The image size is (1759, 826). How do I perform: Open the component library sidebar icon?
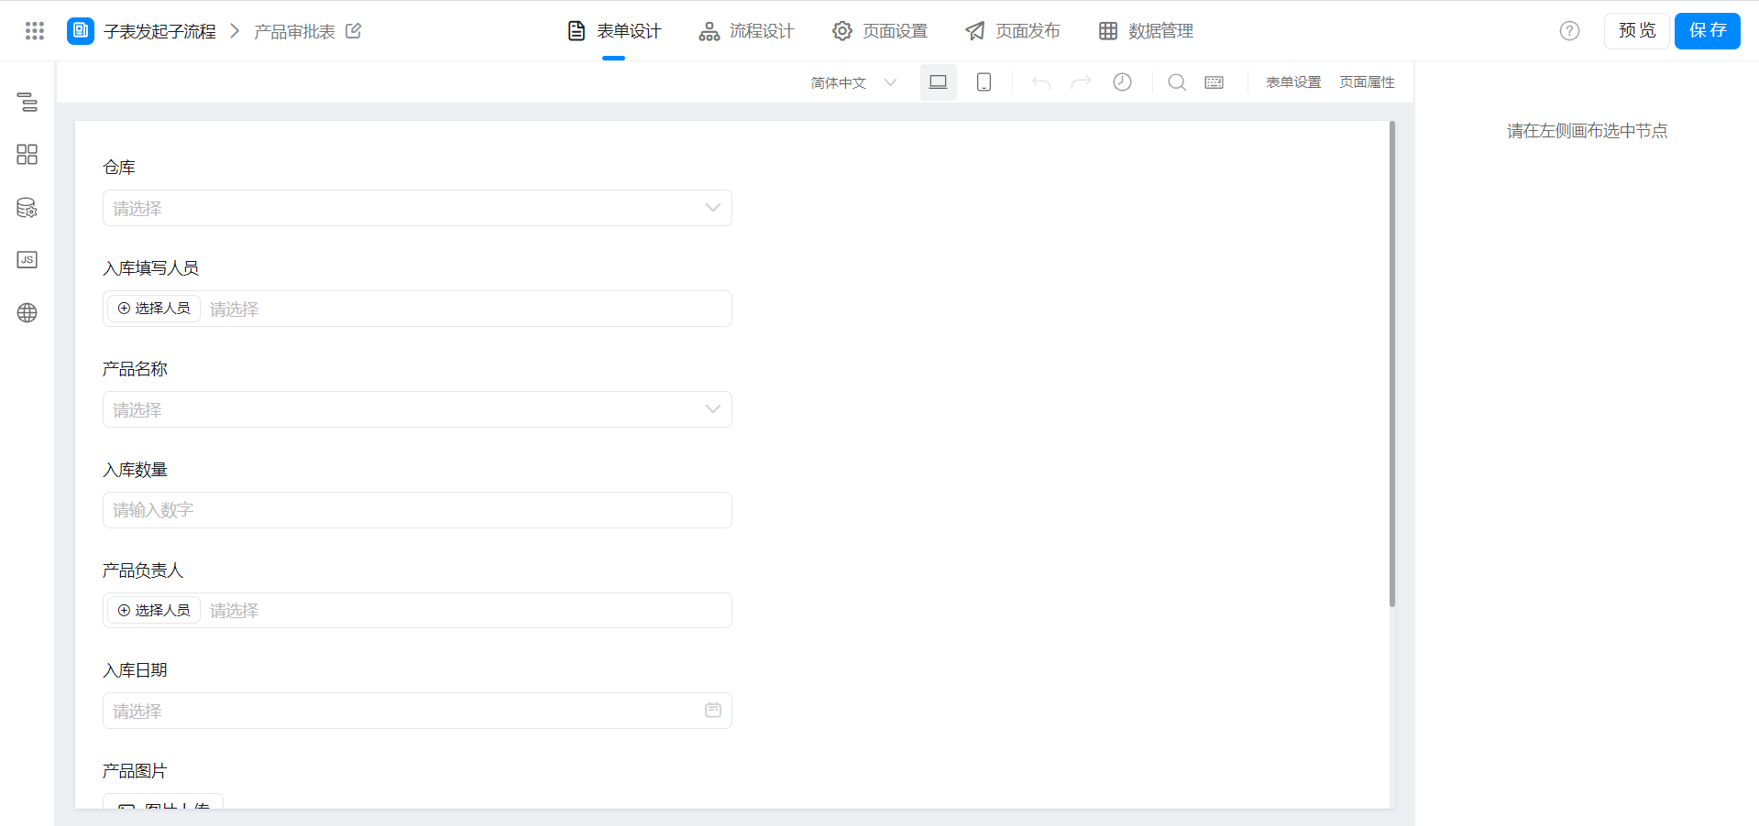click(27, 154)
